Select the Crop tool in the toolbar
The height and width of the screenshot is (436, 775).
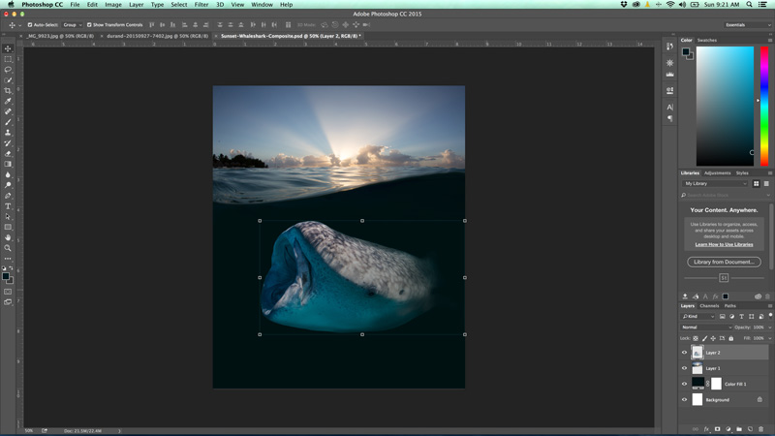[8, 90]
